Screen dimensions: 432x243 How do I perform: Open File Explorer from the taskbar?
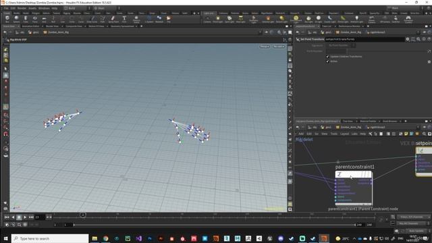[94, 238]
